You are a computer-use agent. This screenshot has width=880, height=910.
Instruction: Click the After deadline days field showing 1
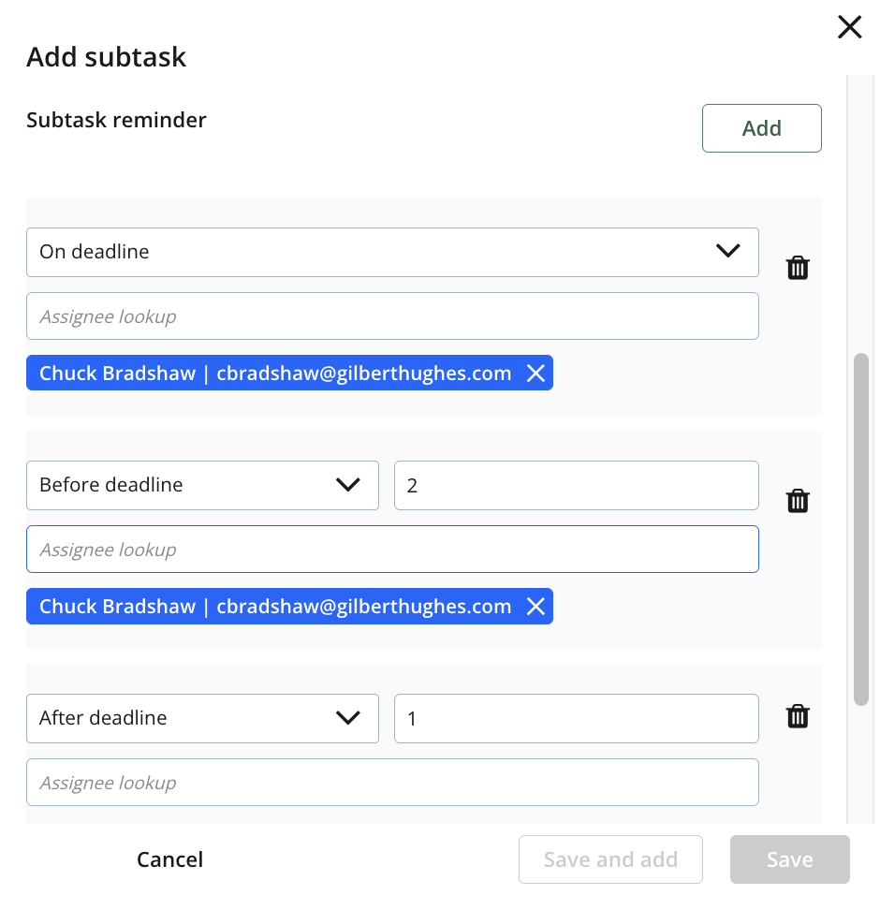(576, 718)
